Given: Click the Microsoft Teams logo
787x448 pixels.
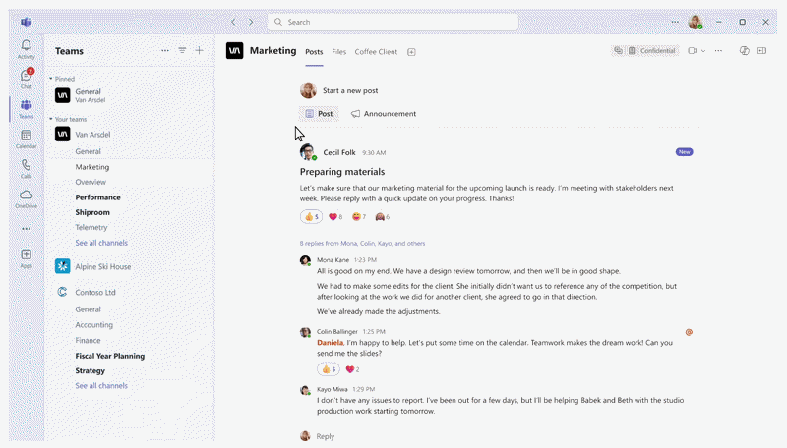Looking at the screenshot, I should [x=27, y=22].
